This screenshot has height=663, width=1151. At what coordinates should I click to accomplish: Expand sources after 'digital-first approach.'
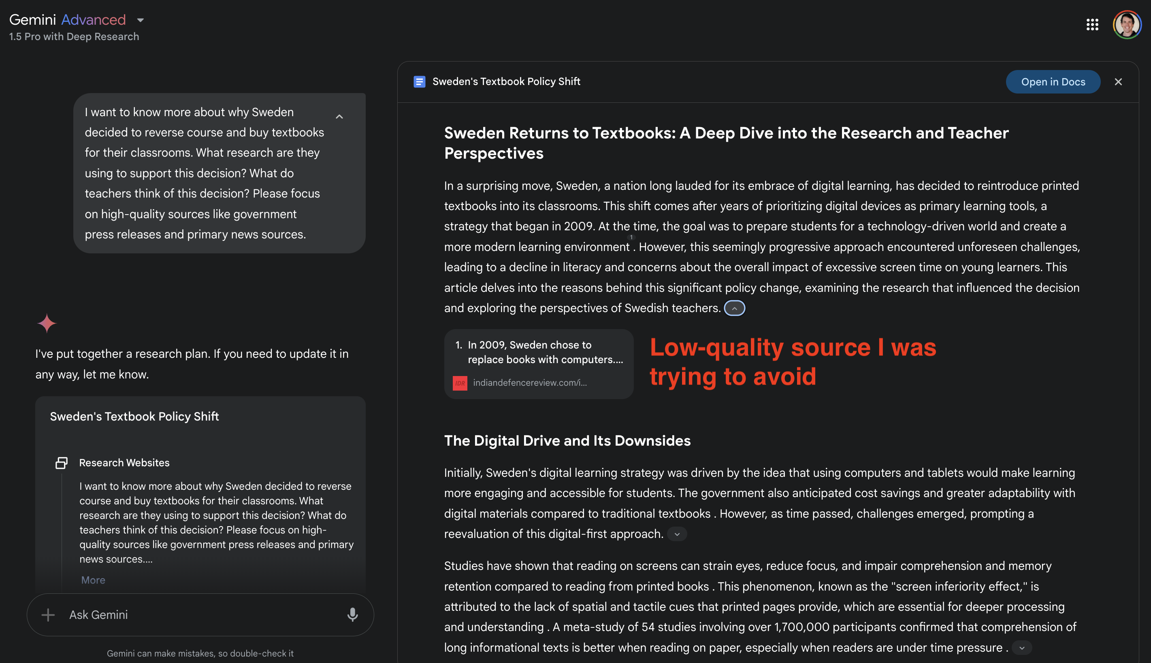click(x=677, y=534)
